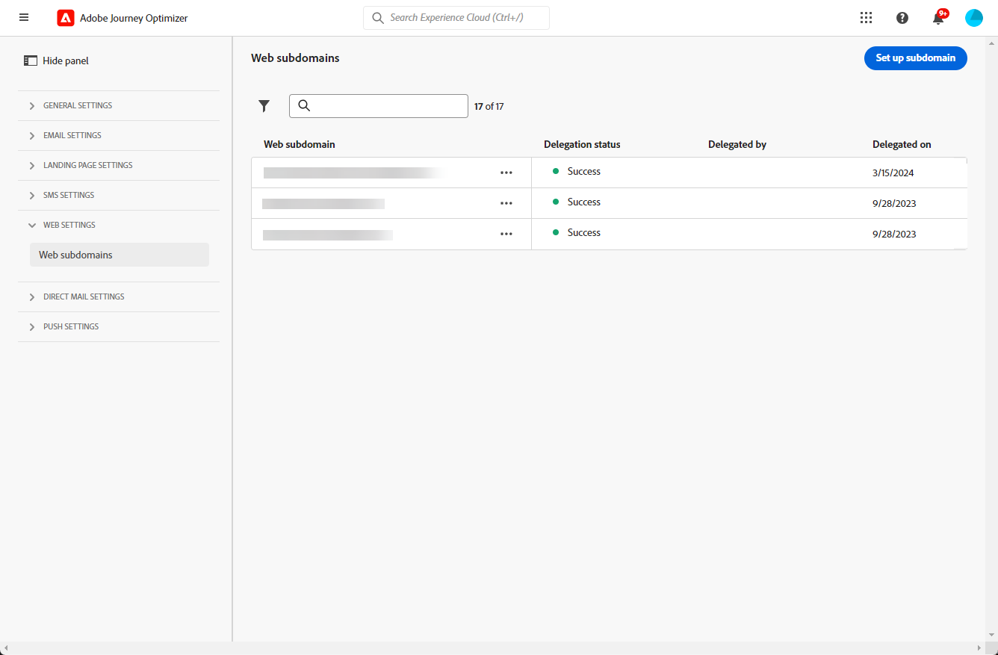Open more actions for third subdomain row

[506, 234]
